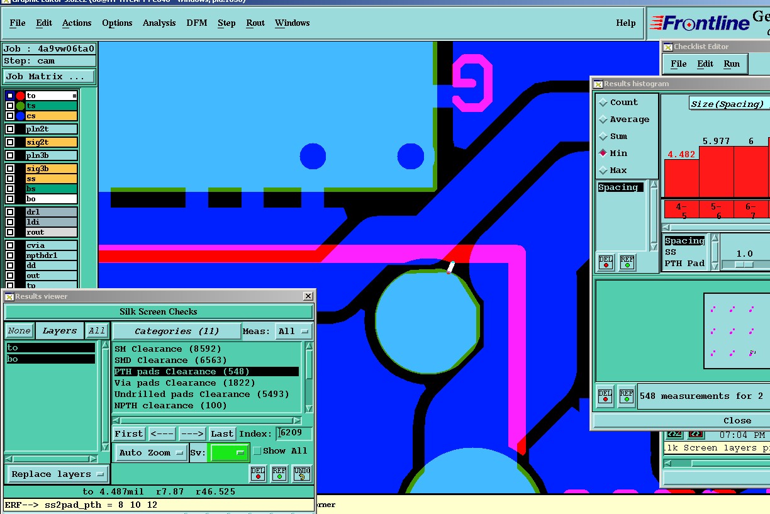Select layer bo in Results viewer list
Viewport: 770px width, 514px height.
coord(50,359)
